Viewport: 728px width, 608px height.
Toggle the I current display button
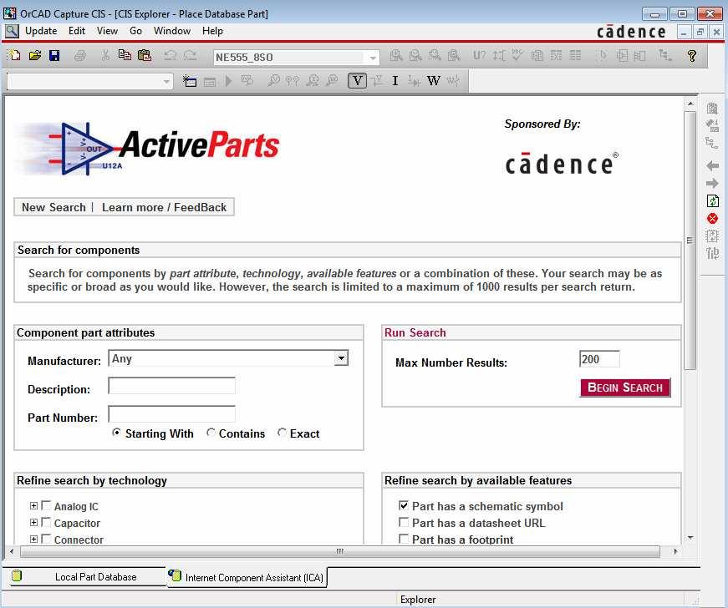click(395, 81)
